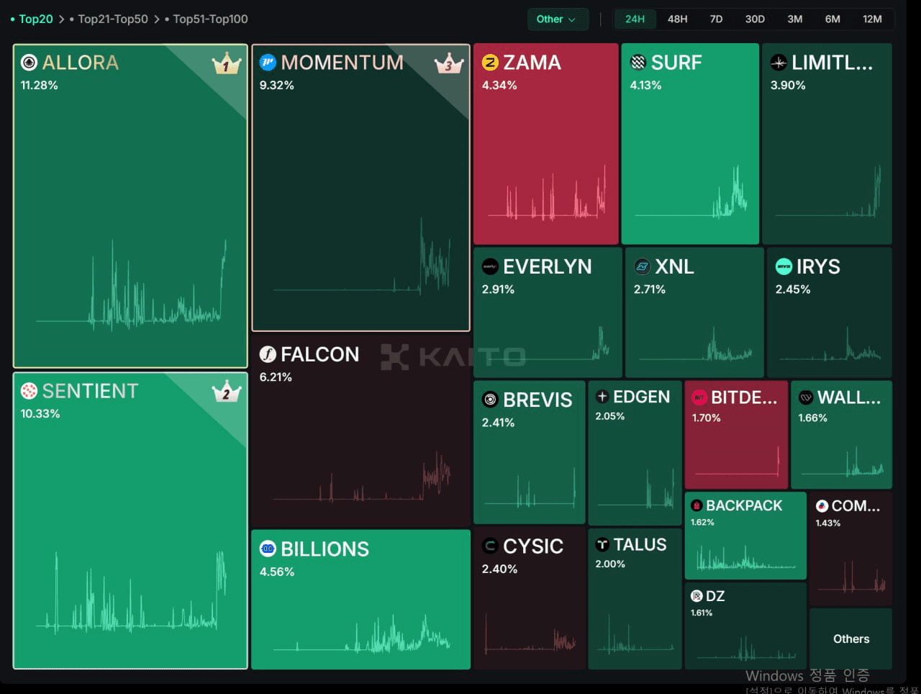Go to the Top21-Top50 range
This screenshot has height=694, width=921.
coord(112,19)
